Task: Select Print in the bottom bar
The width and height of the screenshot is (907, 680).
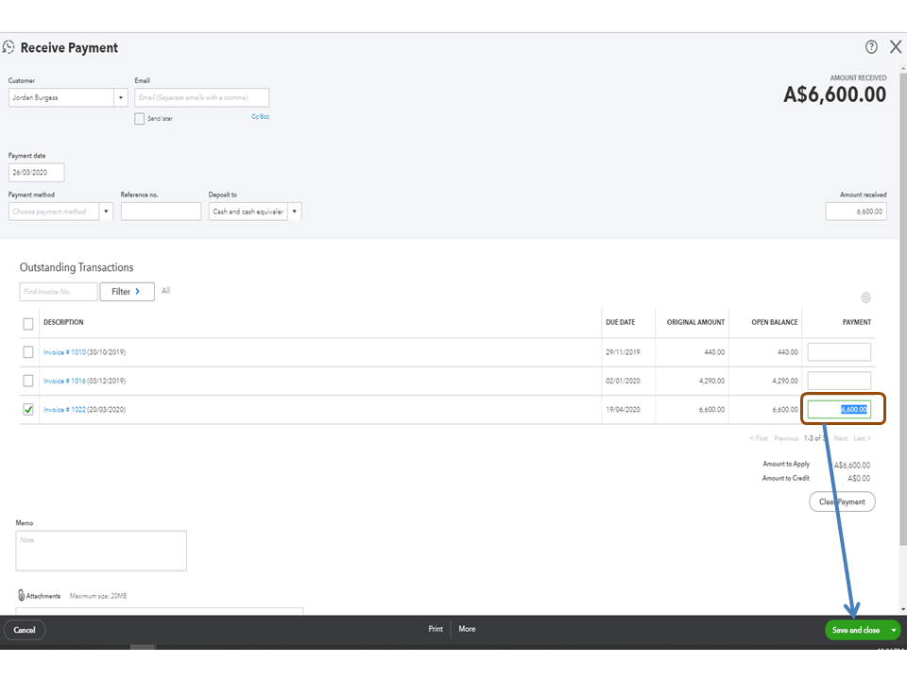Action: coord(436,629)
